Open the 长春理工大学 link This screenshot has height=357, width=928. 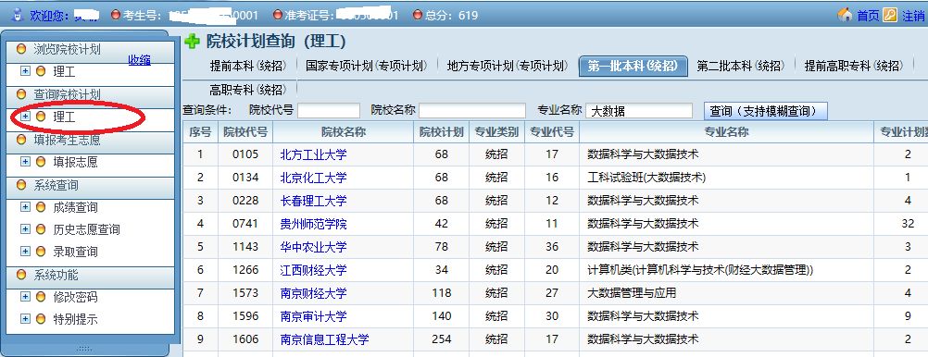pos(313,201)
